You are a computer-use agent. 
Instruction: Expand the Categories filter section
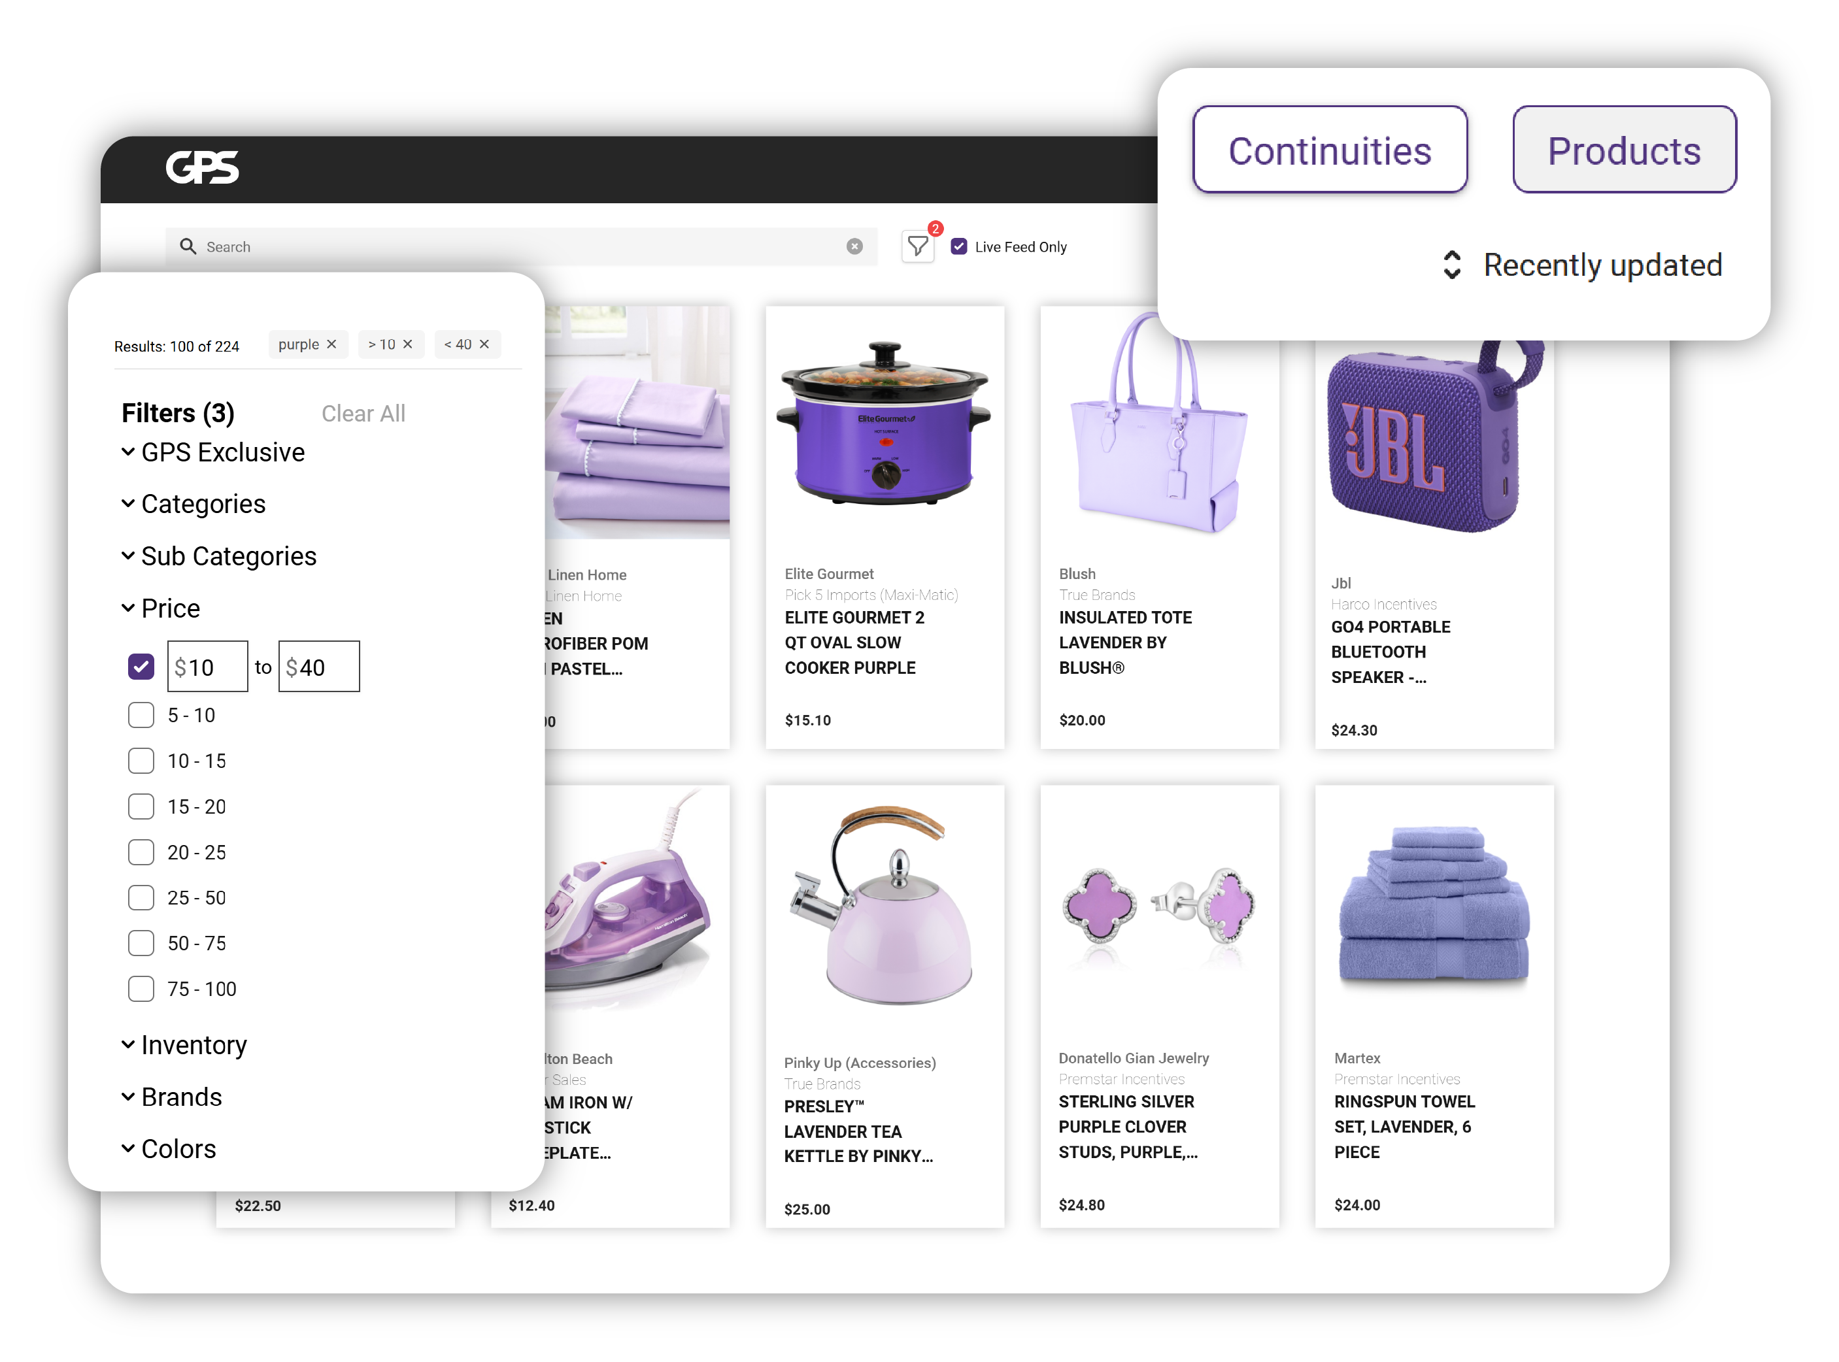tap(194, 504)
